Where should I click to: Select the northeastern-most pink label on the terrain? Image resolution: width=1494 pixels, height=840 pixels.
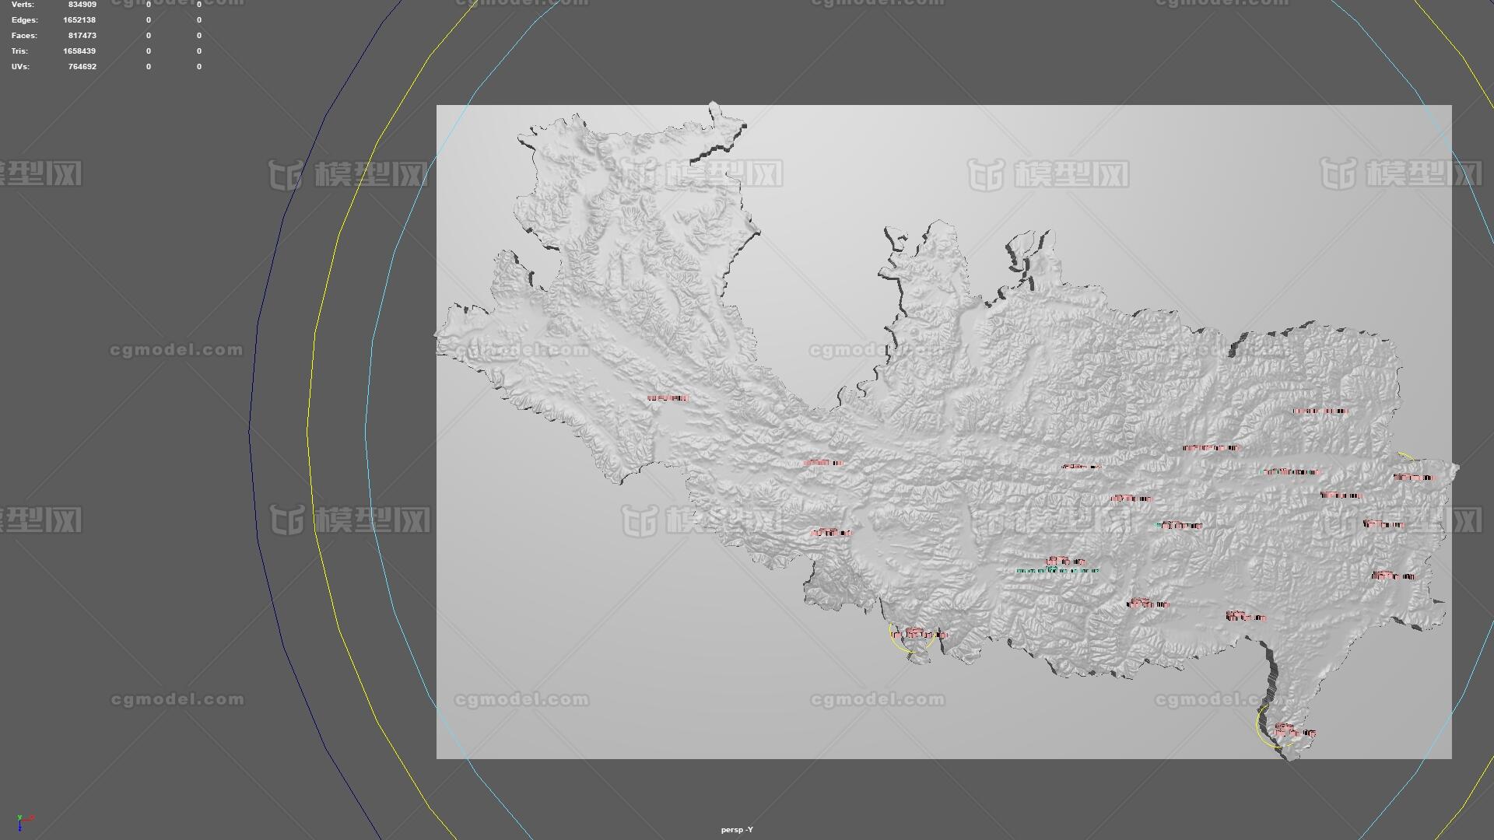pos(1320,411)
